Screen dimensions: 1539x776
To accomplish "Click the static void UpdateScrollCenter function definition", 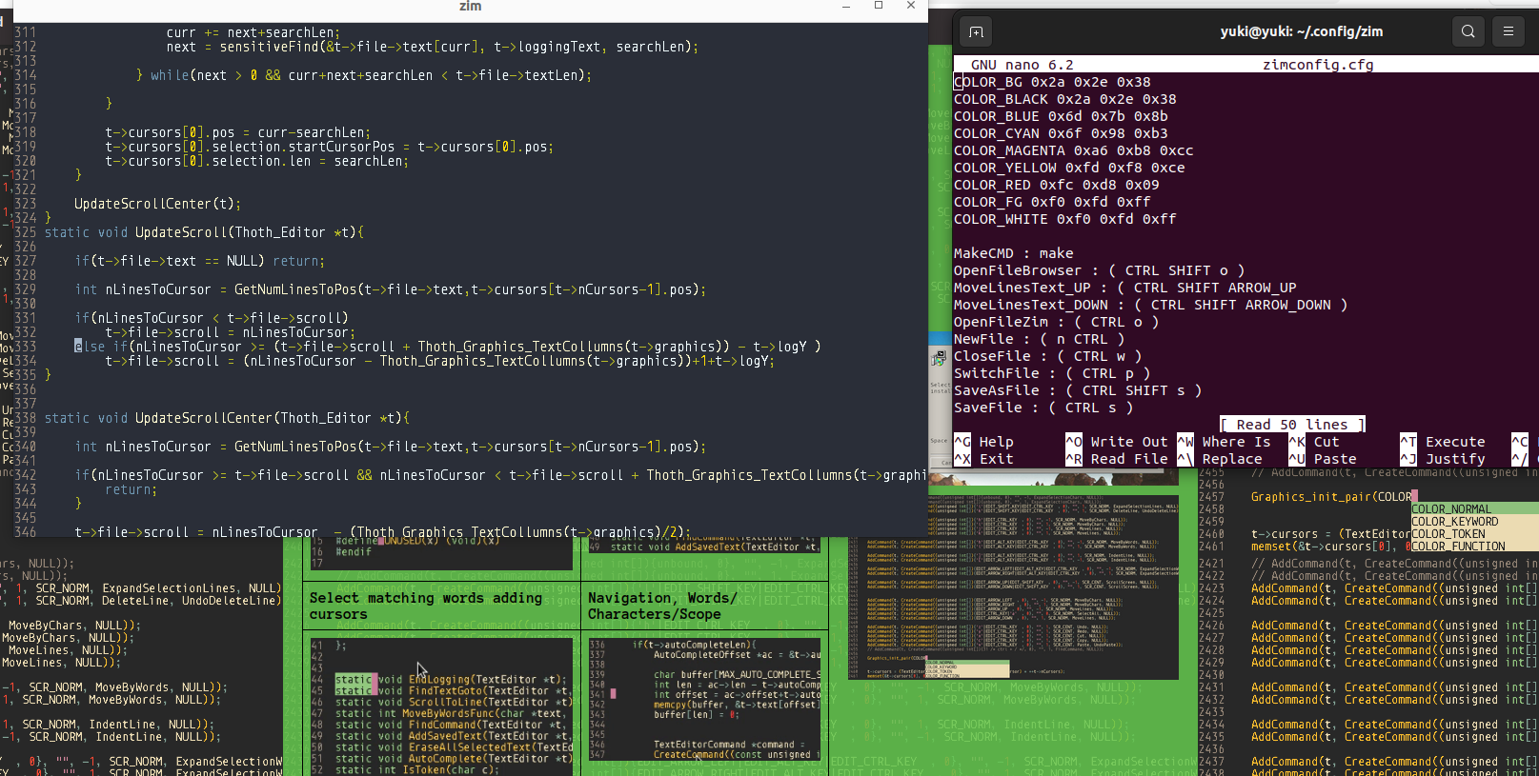I will [227, 418].
